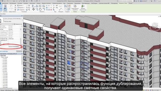Switch to the Вставить tab
The image size is (161, 91).
26,3
